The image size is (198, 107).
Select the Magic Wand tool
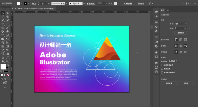(x=3, y=17)
